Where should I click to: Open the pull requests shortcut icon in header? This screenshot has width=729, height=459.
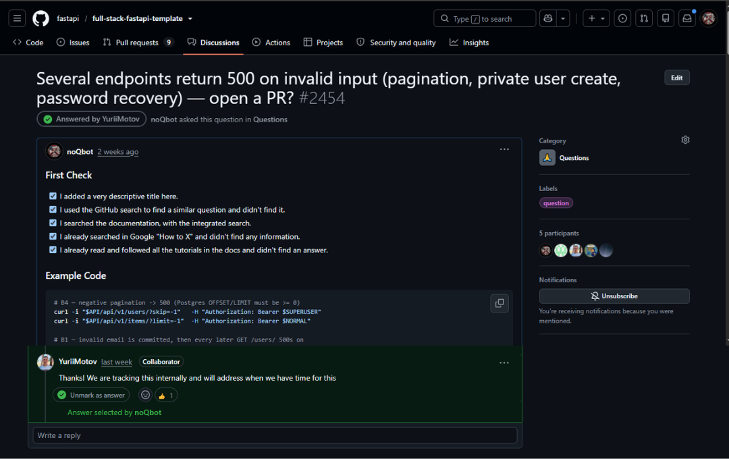point(644,19)
